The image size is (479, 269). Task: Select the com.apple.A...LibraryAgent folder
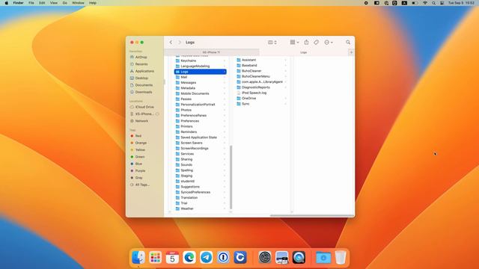(x=261, y=82)
